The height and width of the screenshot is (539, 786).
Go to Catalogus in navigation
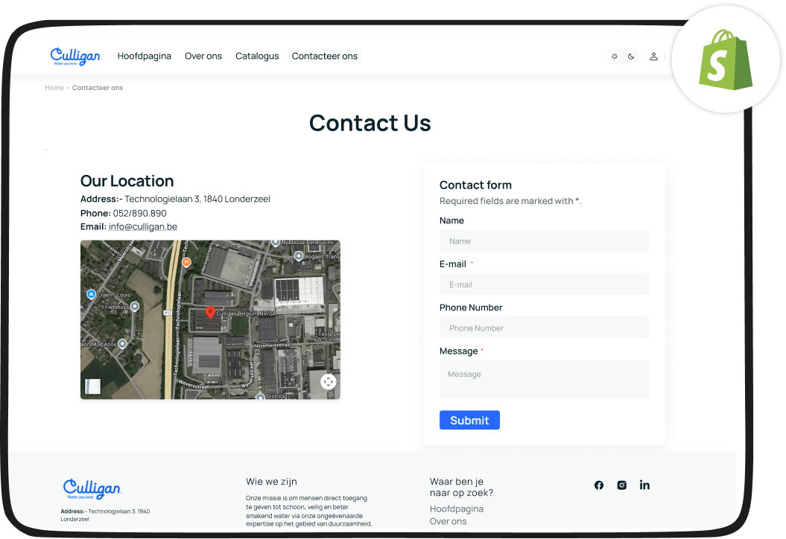click(x=257, y=57)
